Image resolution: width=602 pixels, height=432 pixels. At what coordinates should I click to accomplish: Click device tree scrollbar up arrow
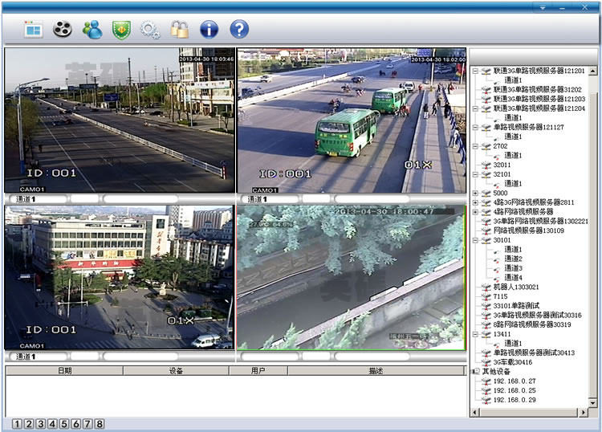coord(593,71)
